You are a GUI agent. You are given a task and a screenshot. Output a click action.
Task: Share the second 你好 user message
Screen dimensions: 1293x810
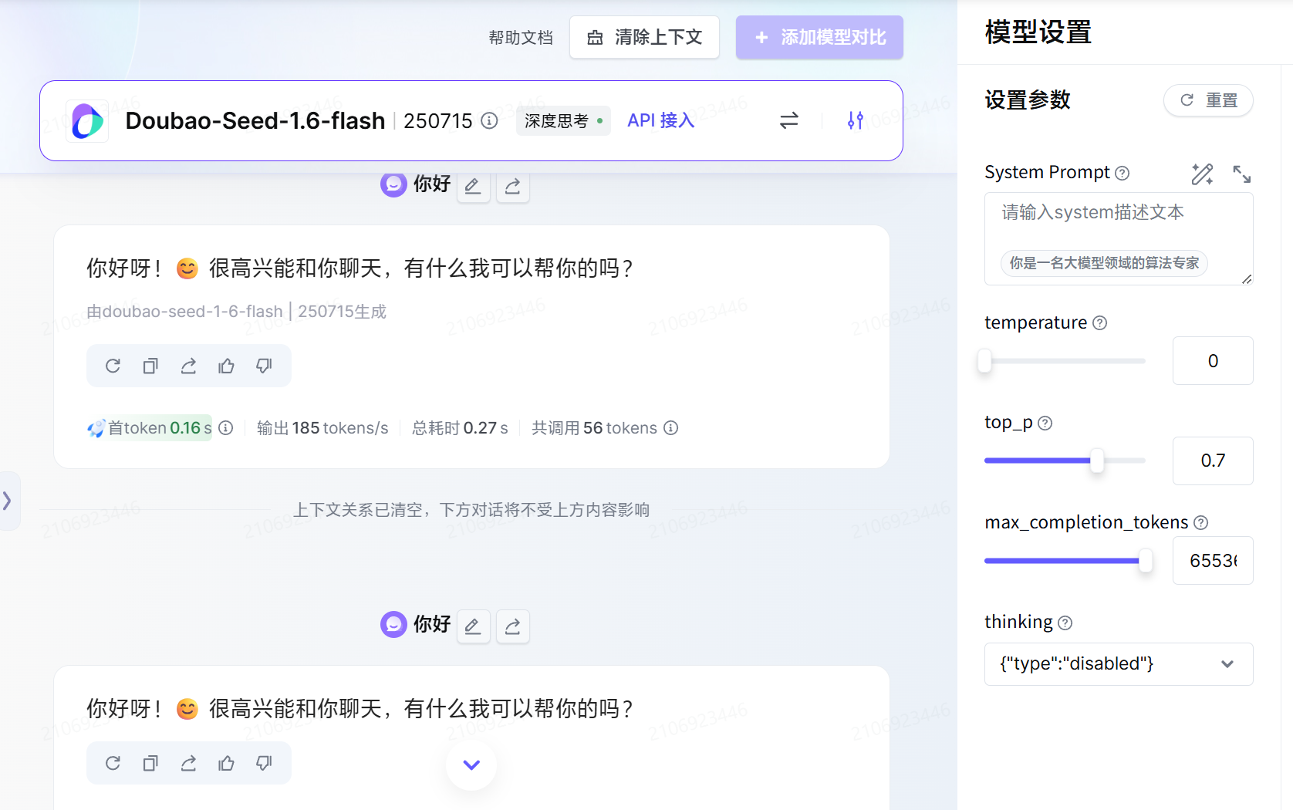coord(512,626)
